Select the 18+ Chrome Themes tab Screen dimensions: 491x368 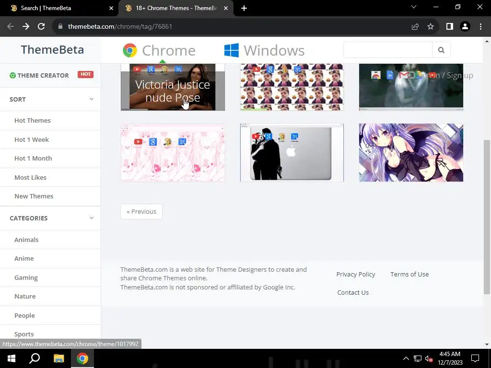(x=176, y=8)
